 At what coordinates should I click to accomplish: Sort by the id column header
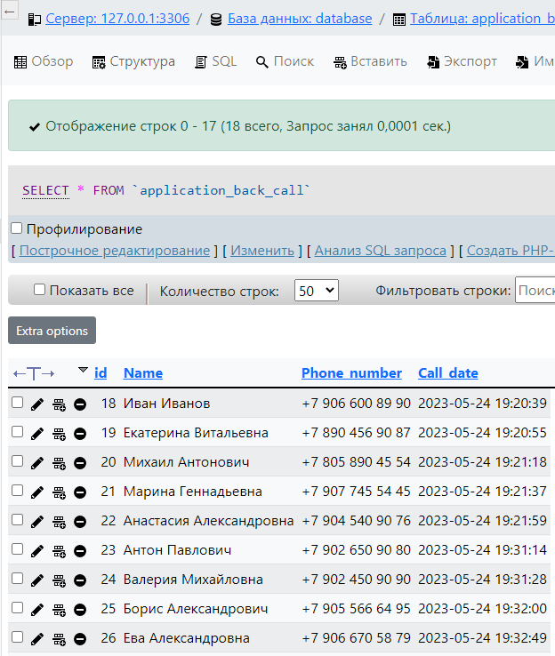click(101, 372)
